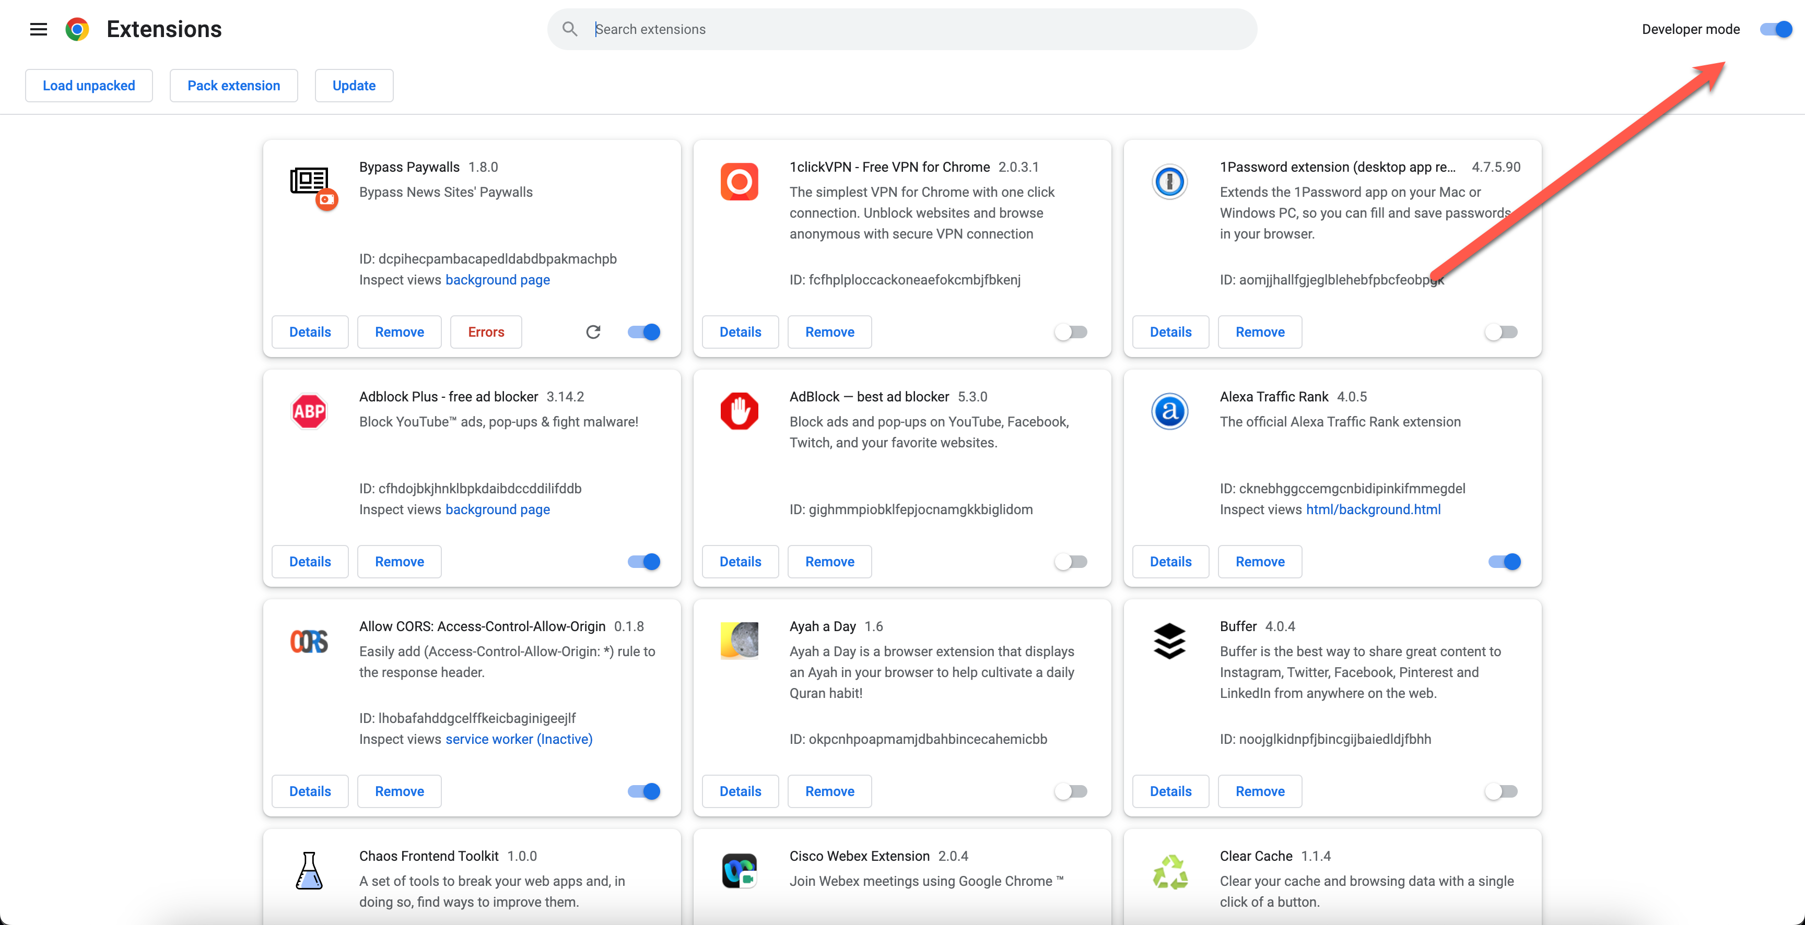Viewport: 1805px width, 925px height.
Task: Disable the Bypass Paywalls extension
Action: point(644,332)
